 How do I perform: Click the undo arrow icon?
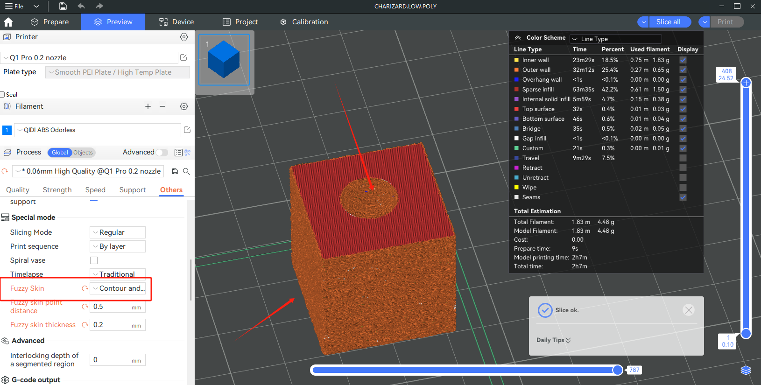(81, 6)
